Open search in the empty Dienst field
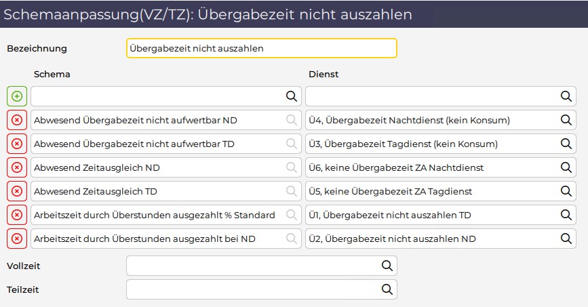 coord(566,96)
